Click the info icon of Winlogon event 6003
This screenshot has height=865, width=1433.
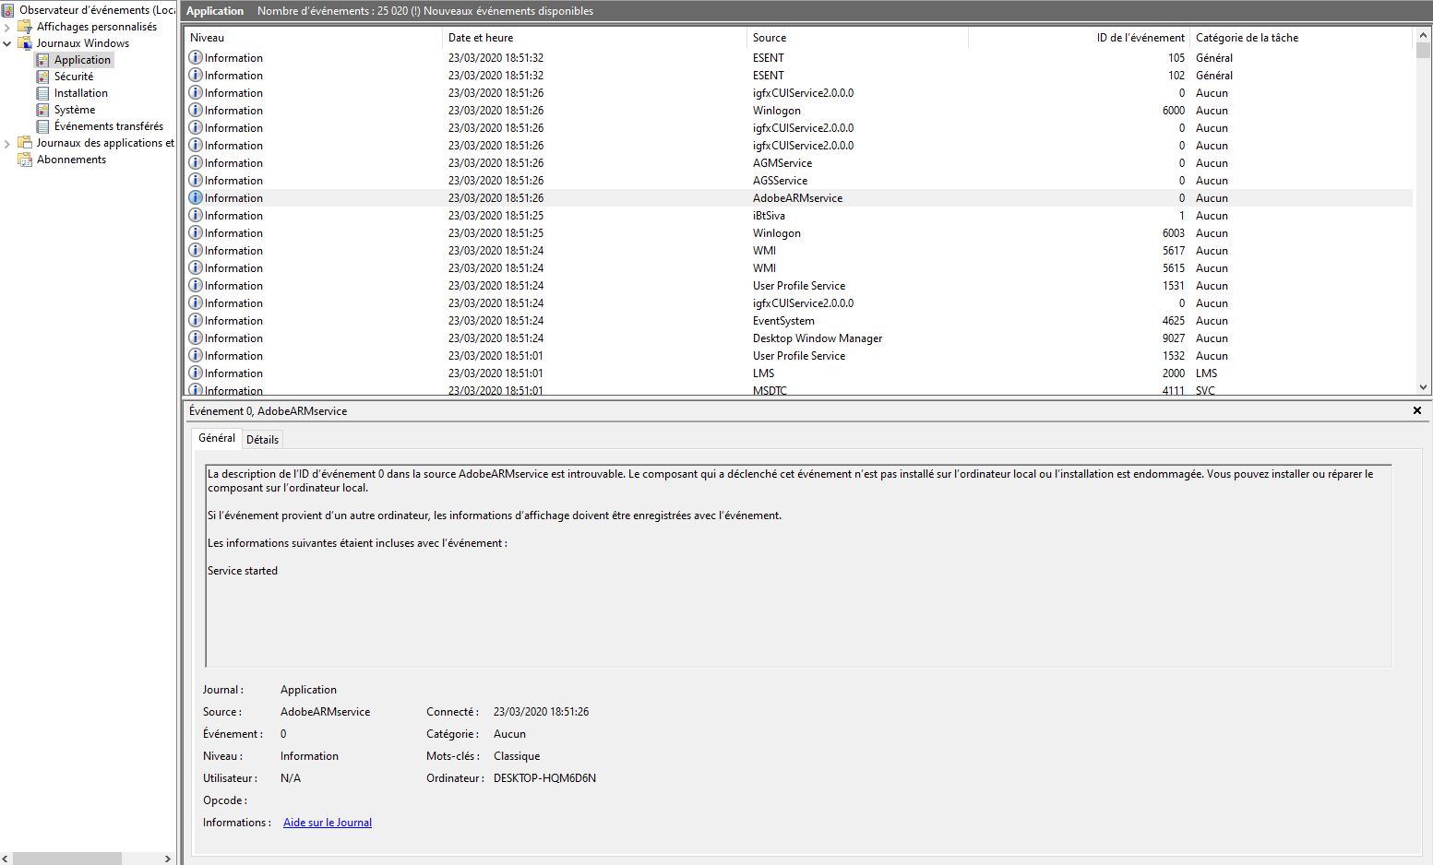point(196,232)
